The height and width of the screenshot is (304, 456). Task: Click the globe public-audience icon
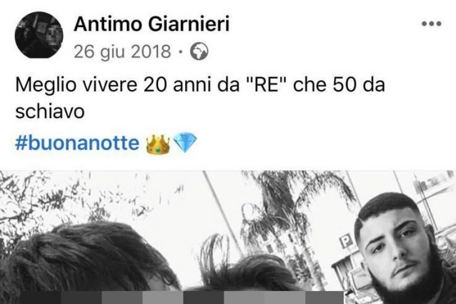coord(199,52)
